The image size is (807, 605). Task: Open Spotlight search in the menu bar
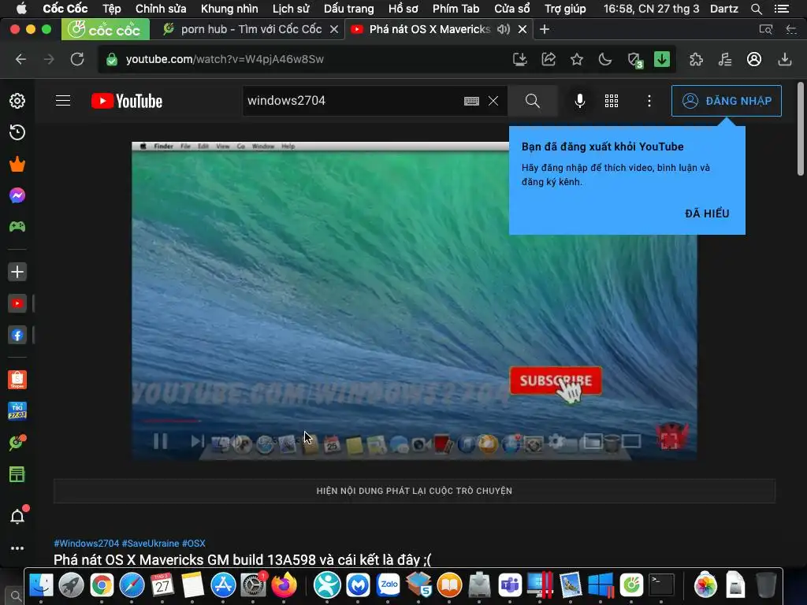point(756,9)
